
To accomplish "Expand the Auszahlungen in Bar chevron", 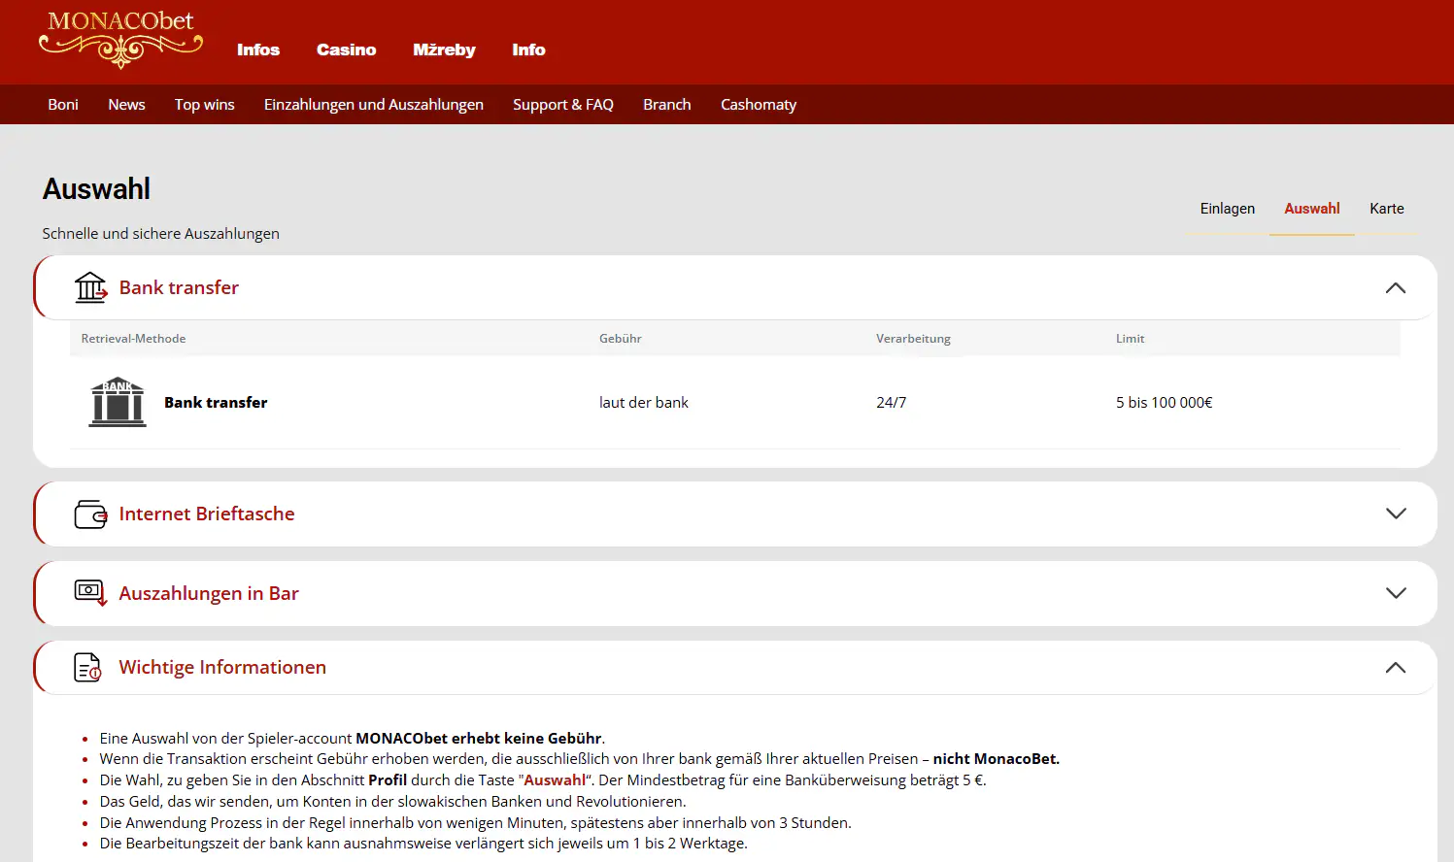I will [1396, 593].
